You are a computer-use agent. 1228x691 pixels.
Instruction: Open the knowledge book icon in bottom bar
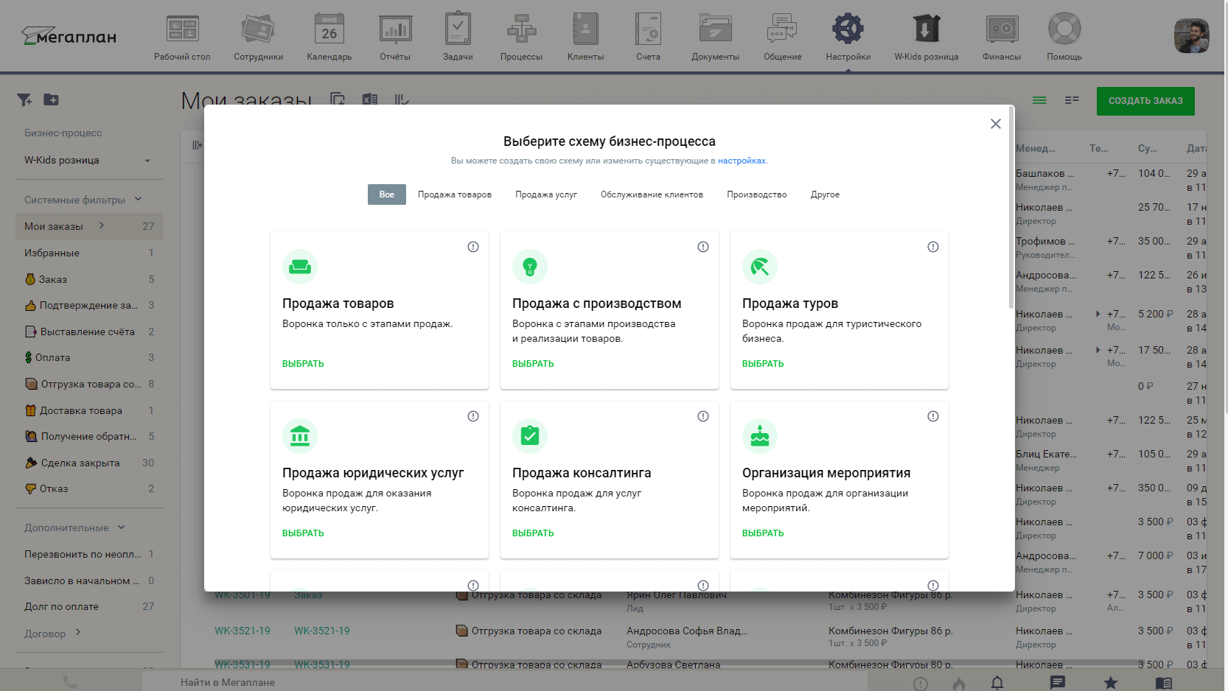point(1164,683)
